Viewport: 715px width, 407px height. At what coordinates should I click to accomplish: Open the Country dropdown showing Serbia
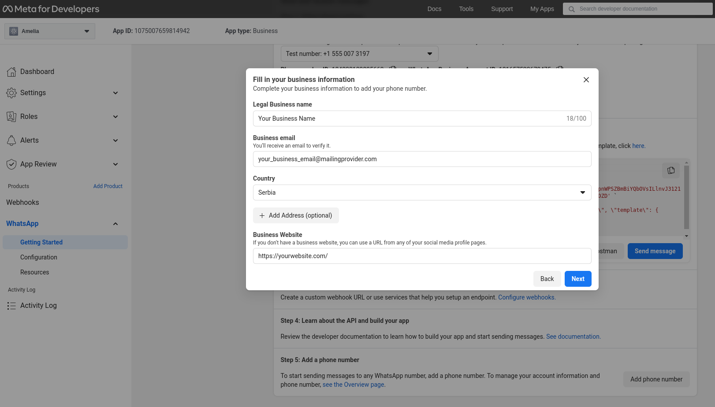click(422, 192)
